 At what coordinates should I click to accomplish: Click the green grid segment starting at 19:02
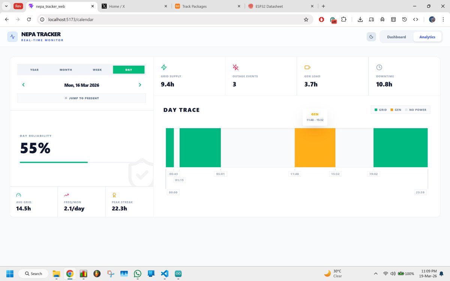click(x=400, y=148)
